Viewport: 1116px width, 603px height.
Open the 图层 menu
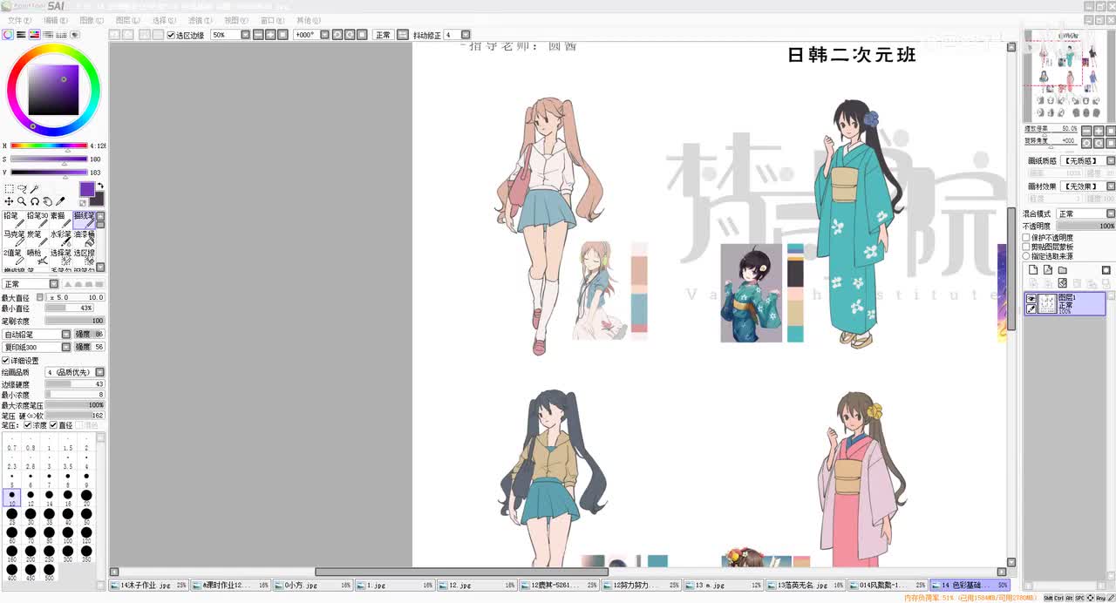pos(128,20)
